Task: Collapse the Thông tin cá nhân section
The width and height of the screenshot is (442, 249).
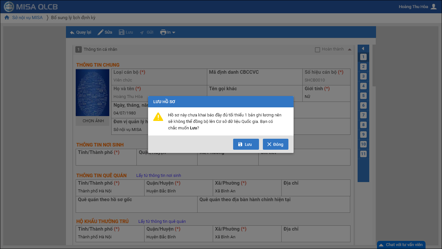Action: 350,49
